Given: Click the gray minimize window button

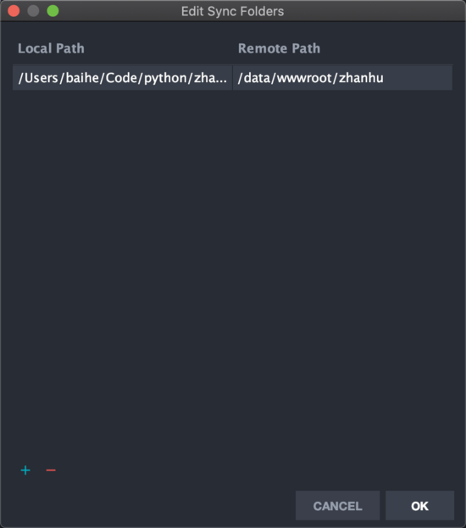Looking at the screenshot, I should (x=33, y=11).
